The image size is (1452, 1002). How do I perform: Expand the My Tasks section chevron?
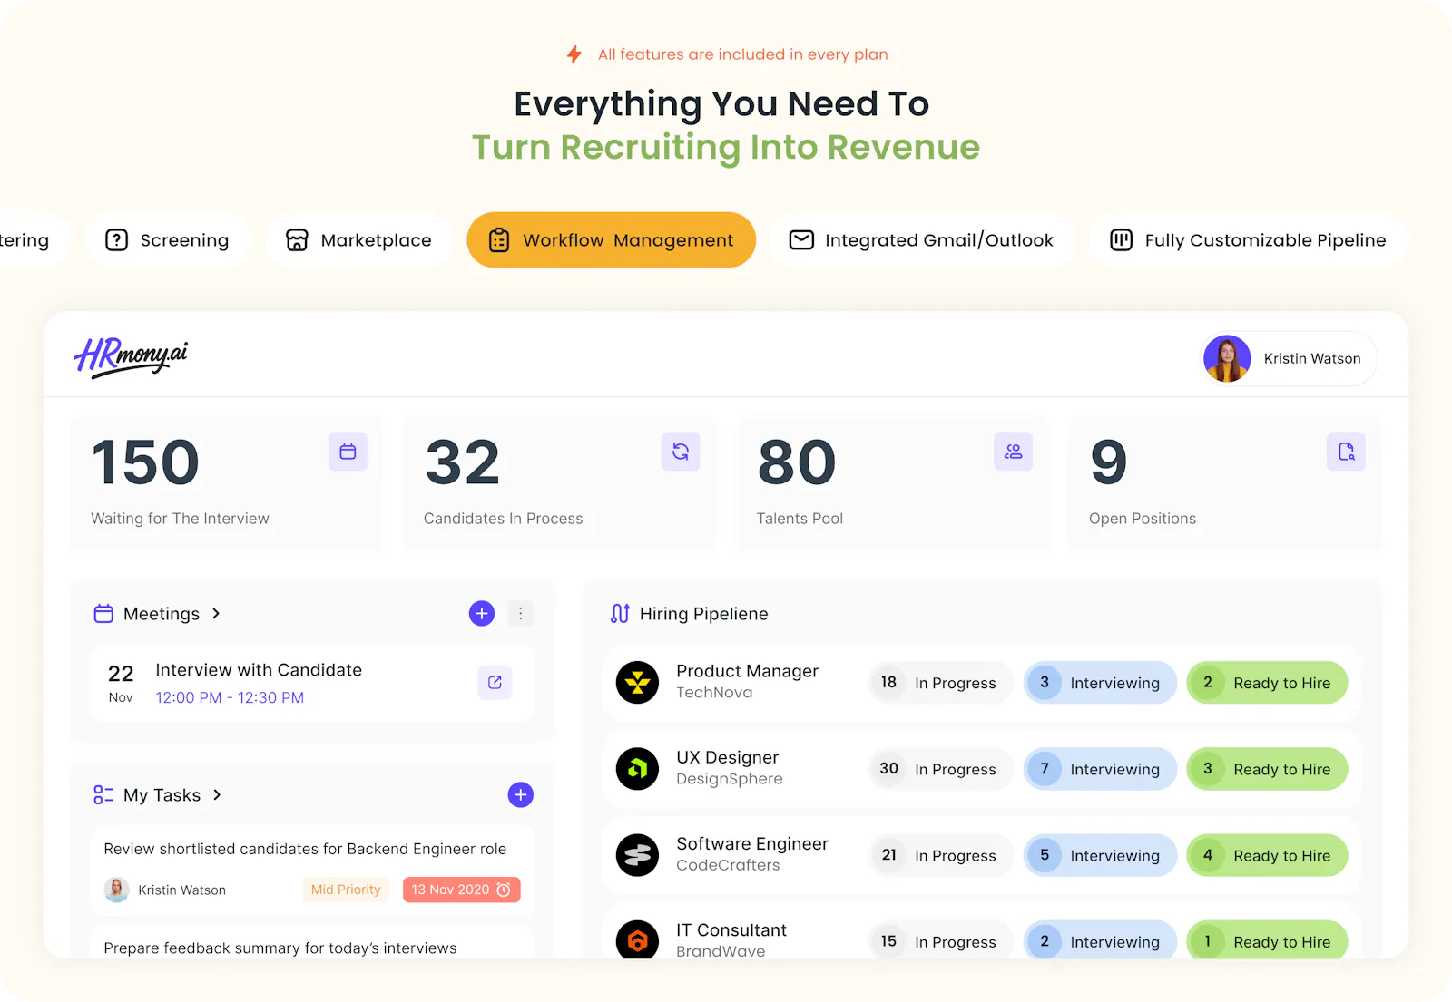(217, 795)
